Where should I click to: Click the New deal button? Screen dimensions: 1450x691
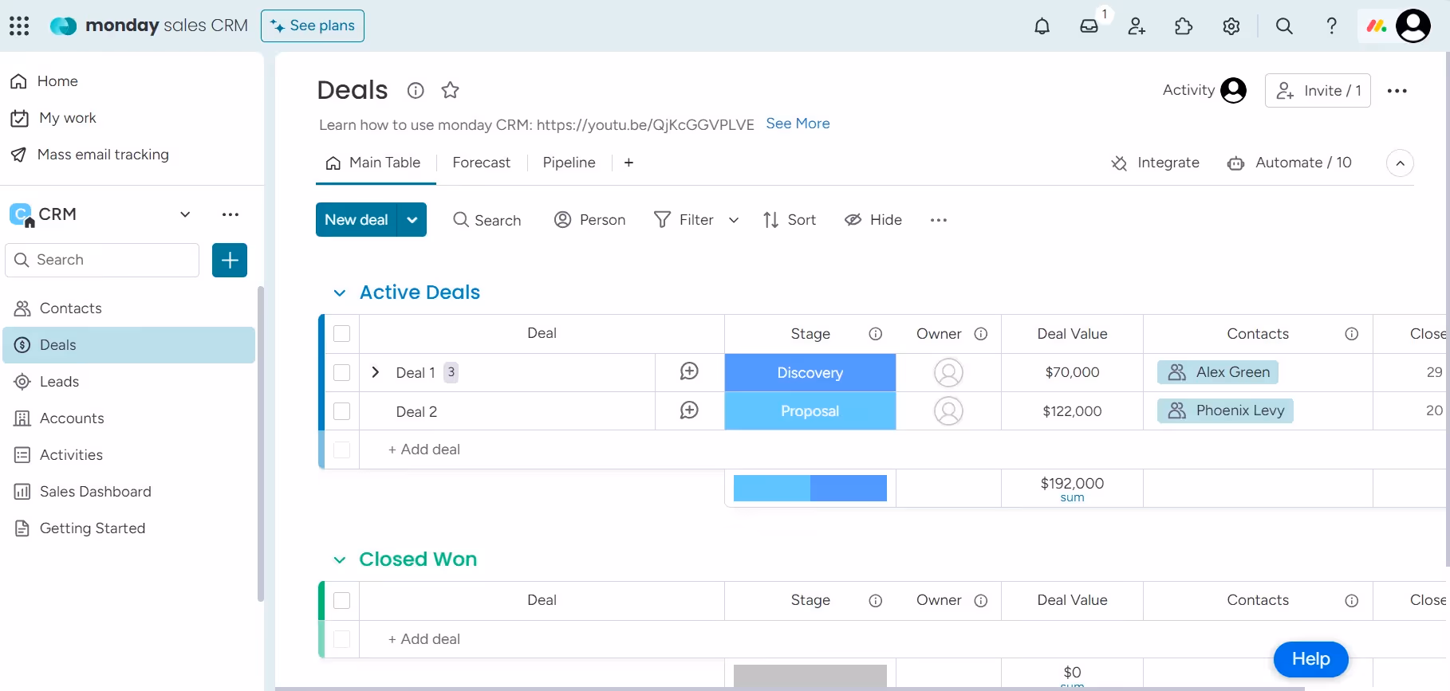[357, 220]
